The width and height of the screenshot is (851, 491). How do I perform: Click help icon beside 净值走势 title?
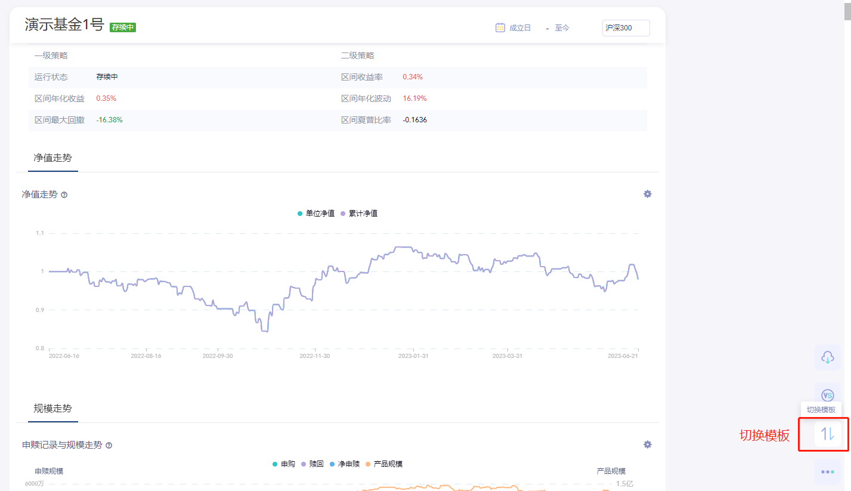[x=64, y=195]
